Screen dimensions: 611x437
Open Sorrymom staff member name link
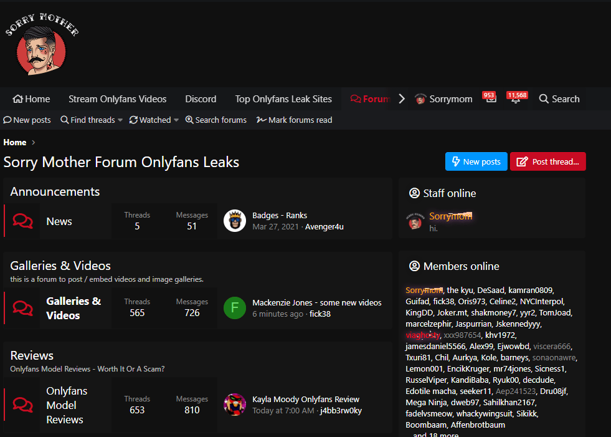[x=450, y=216]
